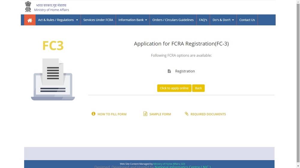Follow the National Informatics Centre (NIC) link
This screenshot has height=168, width=300.
coord(182,167)
